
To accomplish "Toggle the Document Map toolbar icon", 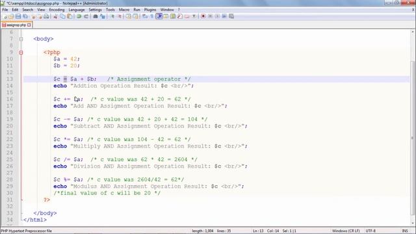I will click(173, 16).
